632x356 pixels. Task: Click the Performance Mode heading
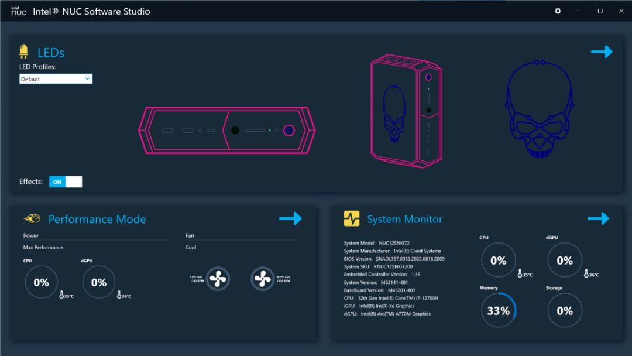click(97, 220)
